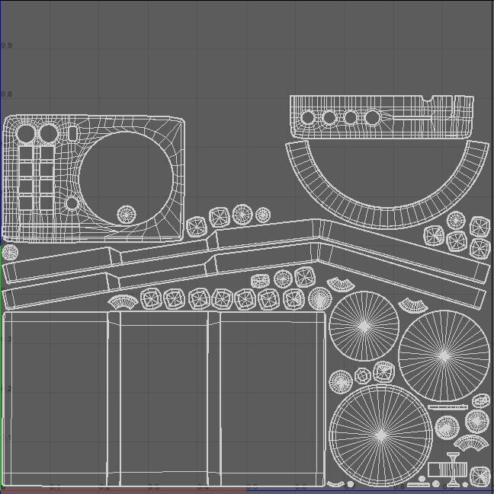Select the largest radial disc UV island
The height and width of the screenshot is (494, 494).
pos(381,435)
